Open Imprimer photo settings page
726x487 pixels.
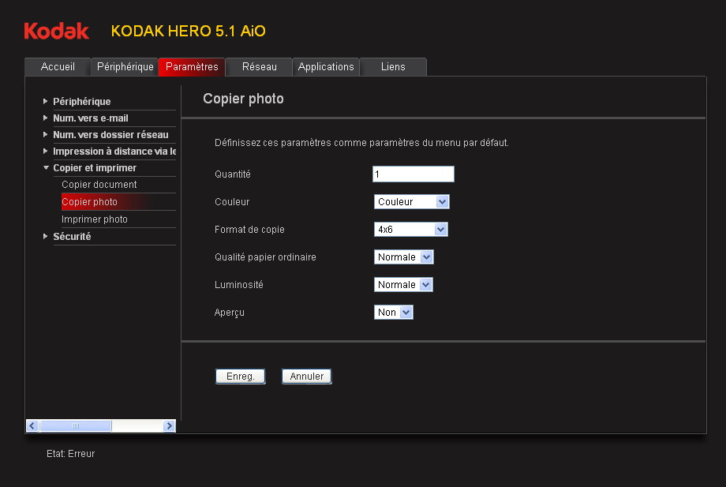click(94, 219)
